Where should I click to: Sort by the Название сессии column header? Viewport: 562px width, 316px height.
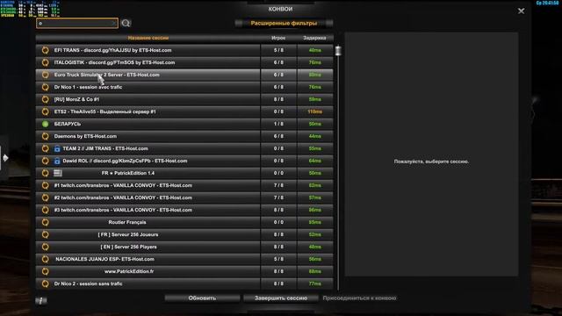coord(148,38)
